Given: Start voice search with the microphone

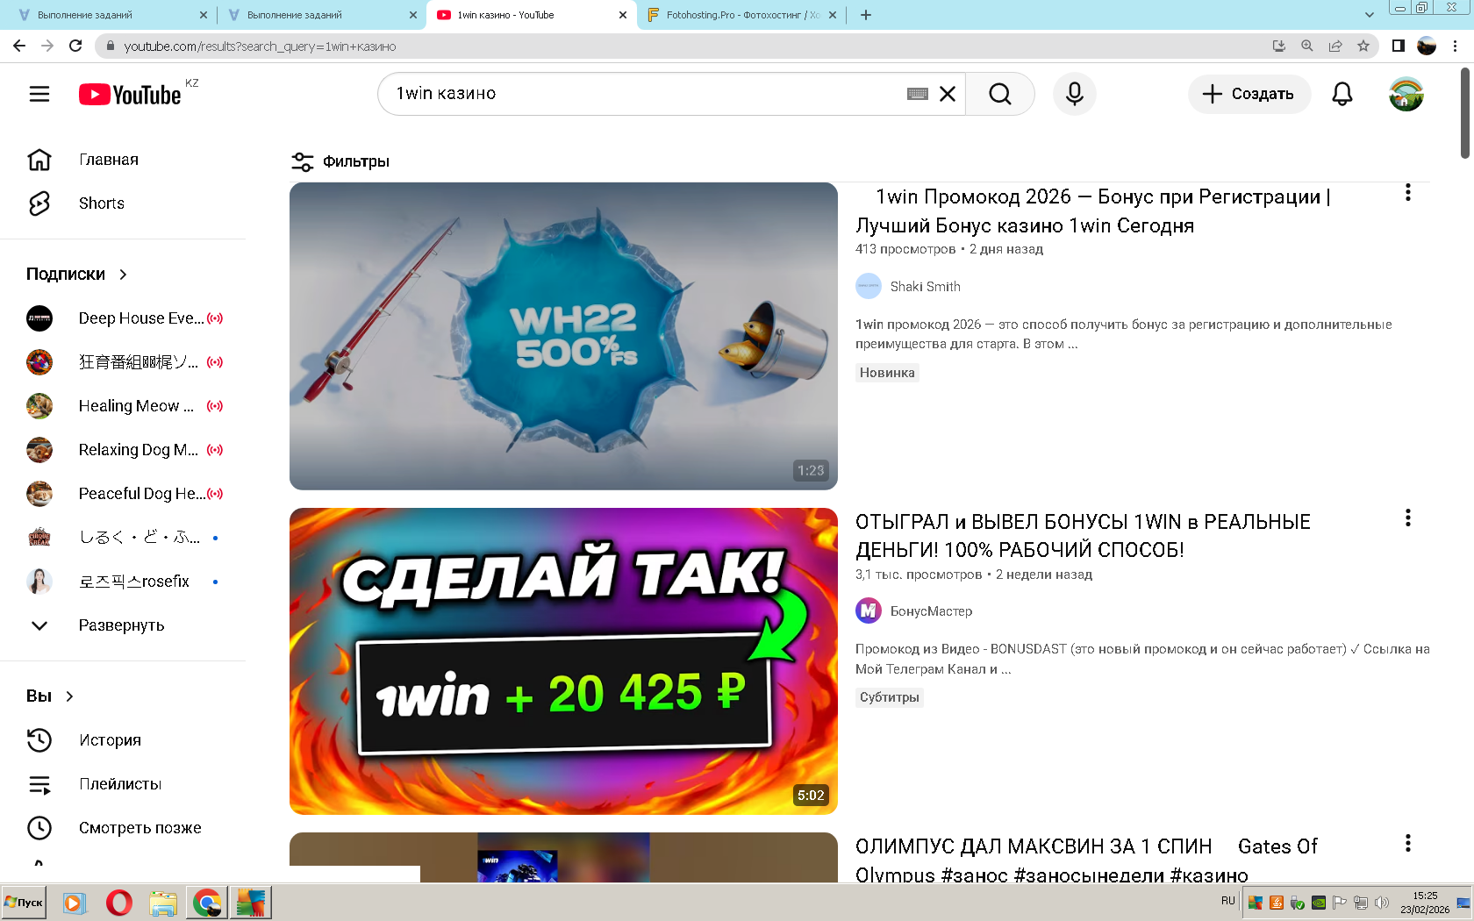Looking at the screenshot, I should point(1075,94).
